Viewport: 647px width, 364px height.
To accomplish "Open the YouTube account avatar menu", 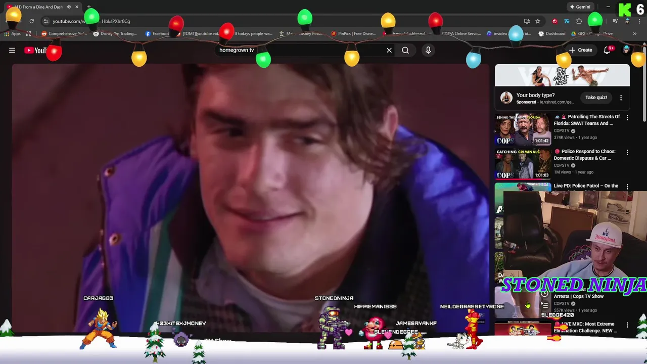I will (627, 50).
